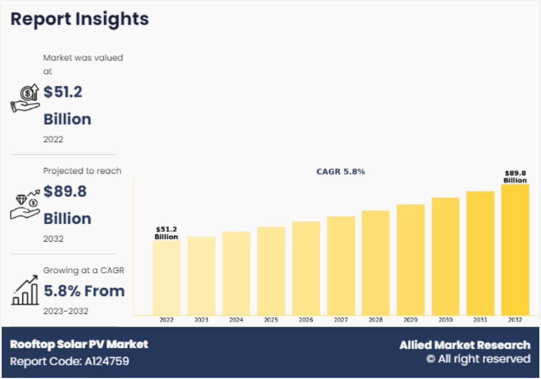
Task: Click the Report Insights heading
Action: coord(80,19)
